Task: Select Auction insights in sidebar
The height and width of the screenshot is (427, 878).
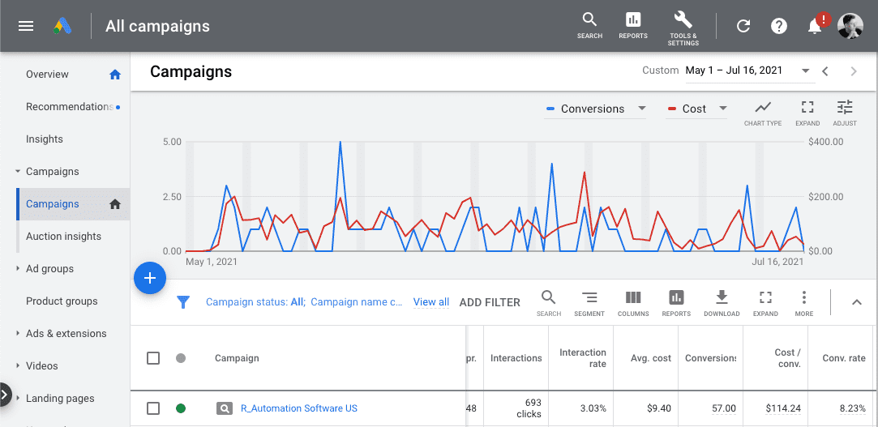Action: [x=63, y=237]
